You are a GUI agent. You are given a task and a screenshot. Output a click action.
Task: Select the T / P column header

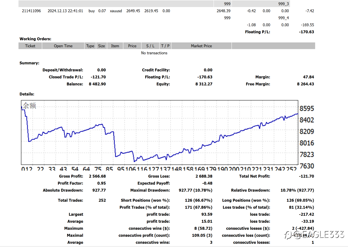(x=165, y=46)
